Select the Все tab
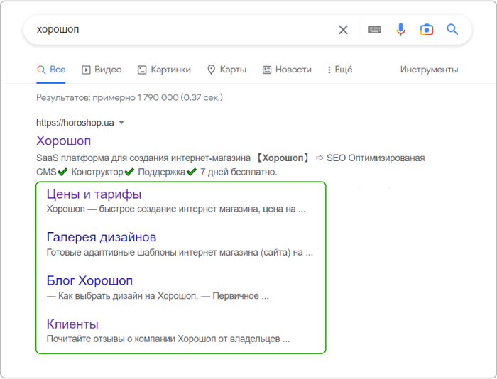497x379 pixels. [51, 70]
